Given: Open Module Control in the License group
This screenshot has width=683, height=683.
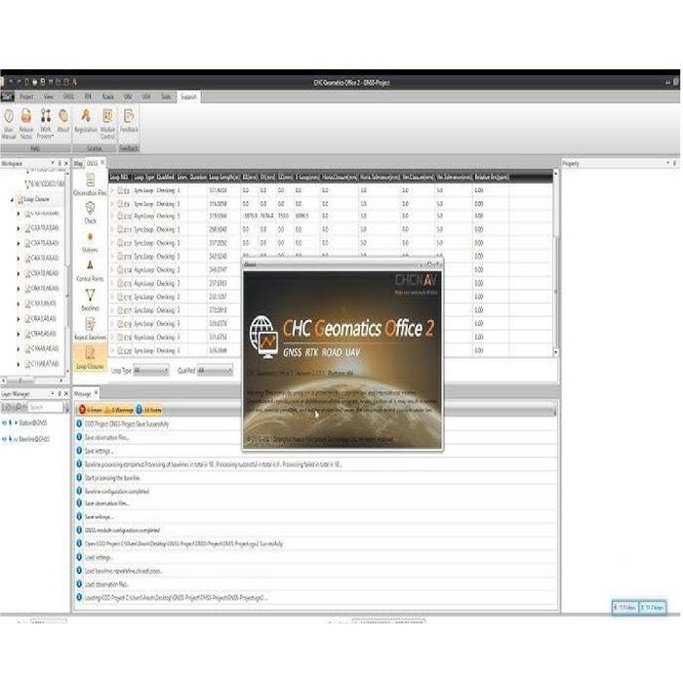Looking at the screenshot, I should [x=107, y=124].
